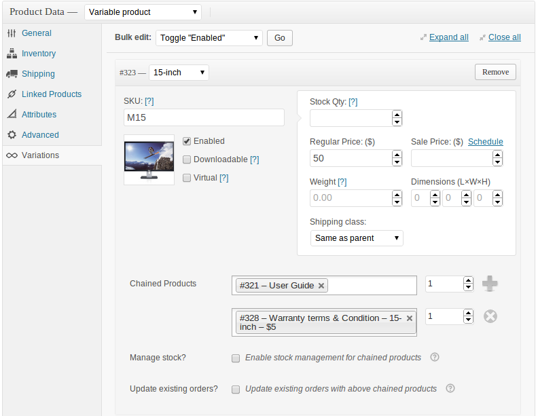
Task: Remove the #328 Warranty terms tag
Action: click(x=410, y=318)
